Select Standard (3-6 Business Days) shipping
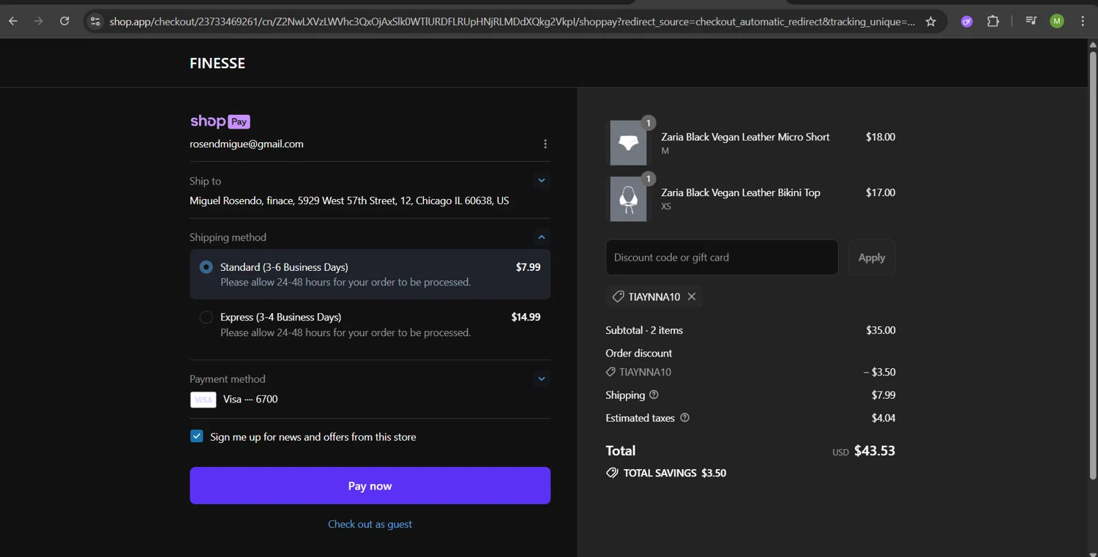 coord(206,267)
